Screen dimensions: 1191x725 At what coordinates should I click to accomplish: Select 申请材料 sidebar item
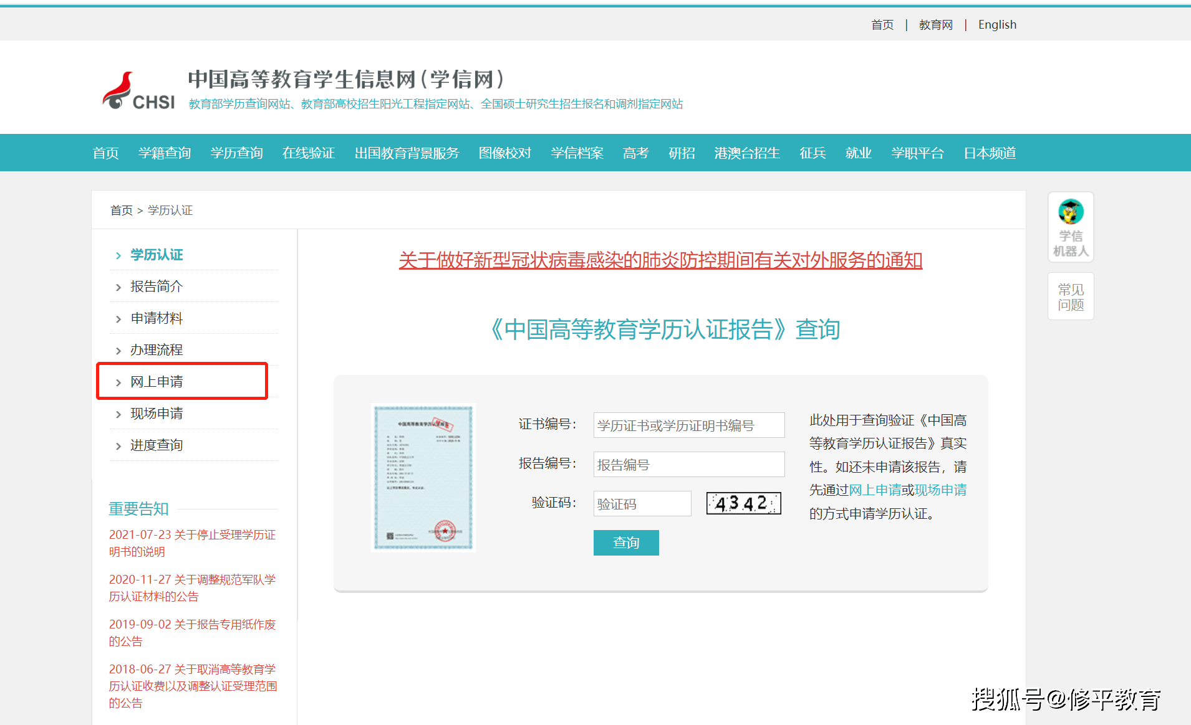tap(157, 318)
